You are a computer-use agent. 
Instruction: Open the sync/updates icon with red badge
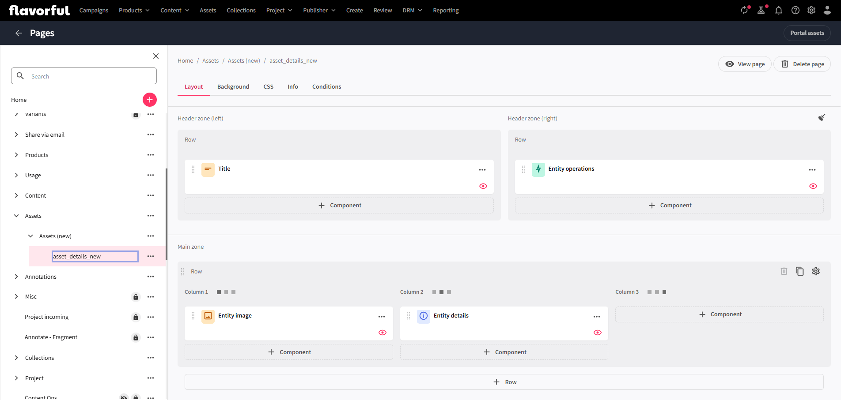(x=745, y=10)
